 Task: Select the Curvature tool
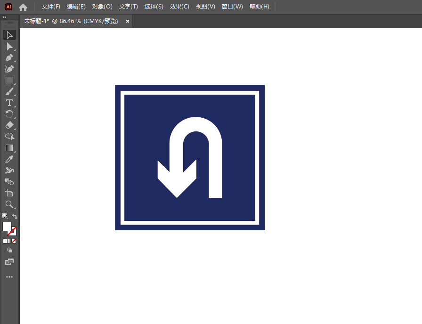(x=9, y=69)
